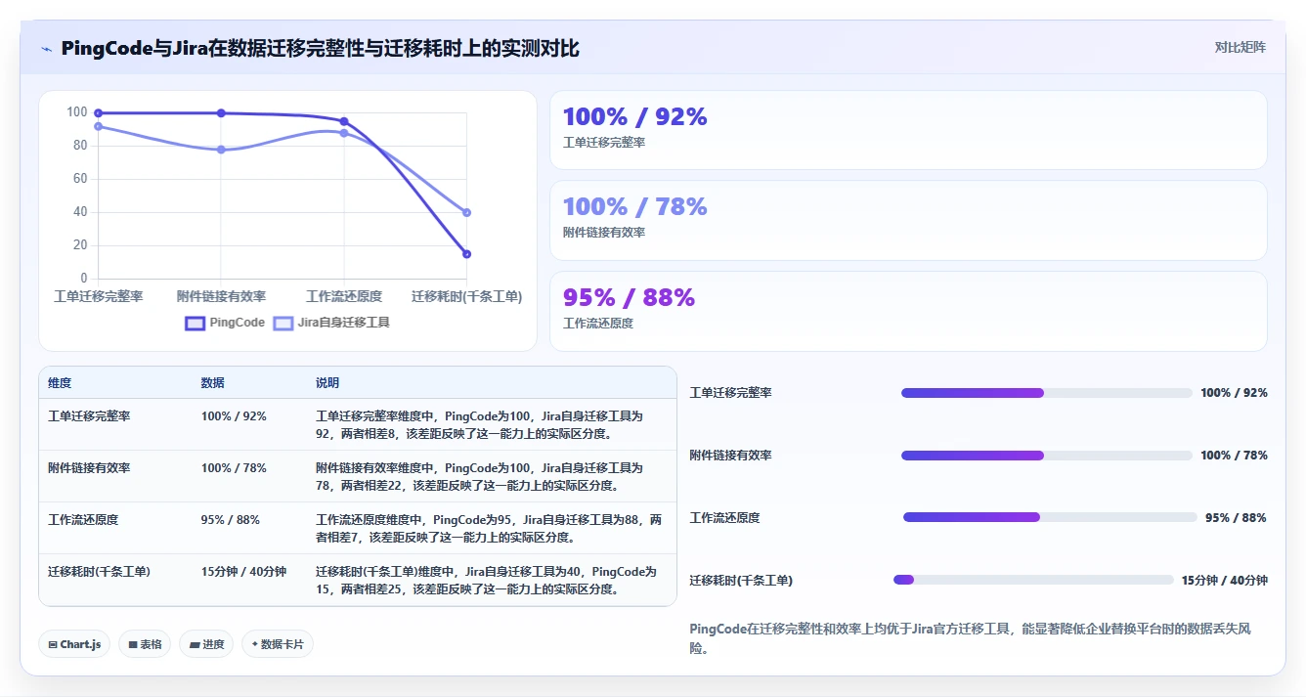Click the 对比矩阵 label in header
This screenshot has height=697, width=1306.
coord(1241,47)
